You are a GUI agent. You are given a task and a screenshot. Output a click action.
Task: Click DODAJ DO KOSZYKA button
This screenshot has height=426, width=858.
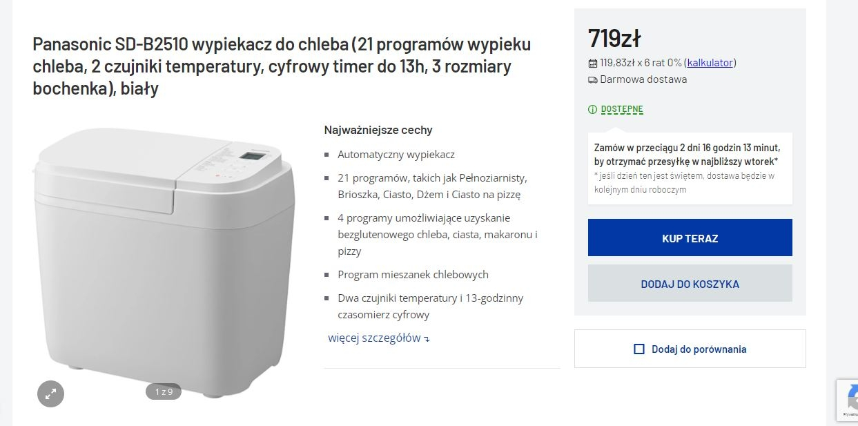point(690,284)
